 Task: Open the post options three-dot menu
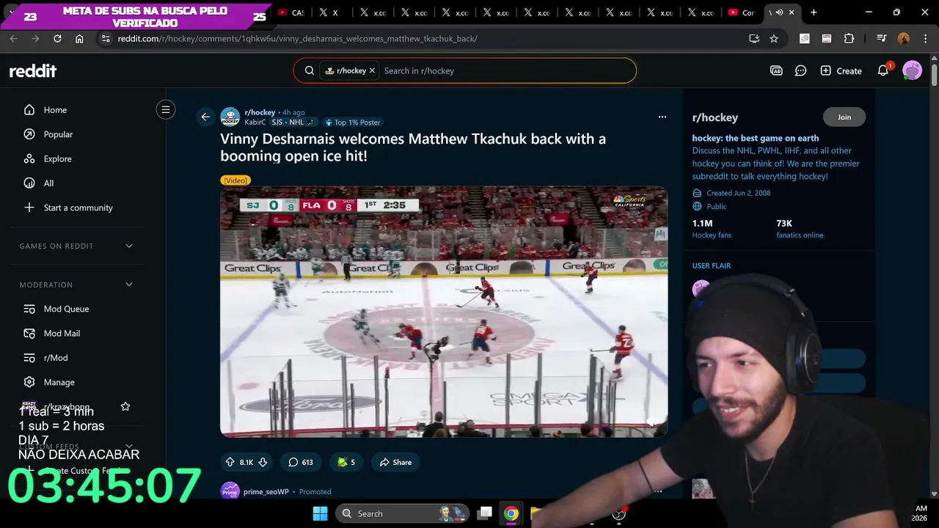coord(662,117)
